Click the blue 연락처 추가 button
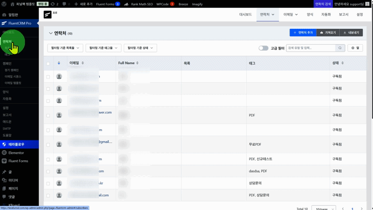Screen dimensions: 373x210 pyautogui.click(x=303, y=33)
